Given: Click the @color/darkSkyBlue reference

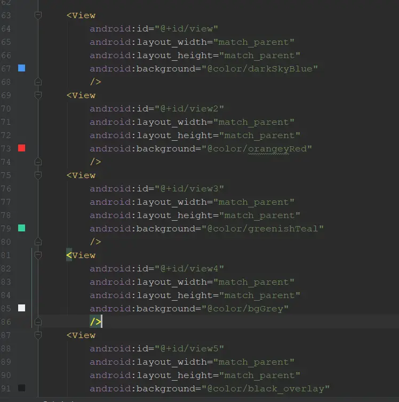Looking at the screenshot, I should (259, 69).
